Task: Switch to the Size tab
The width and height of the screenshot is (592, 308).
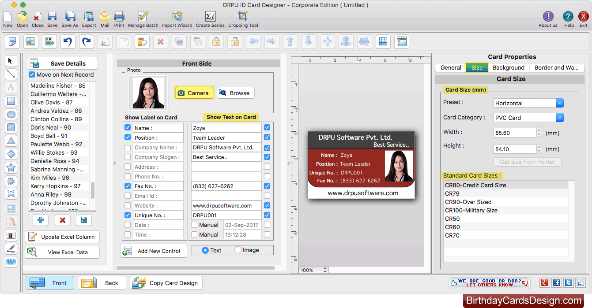Action: [477, 67]
